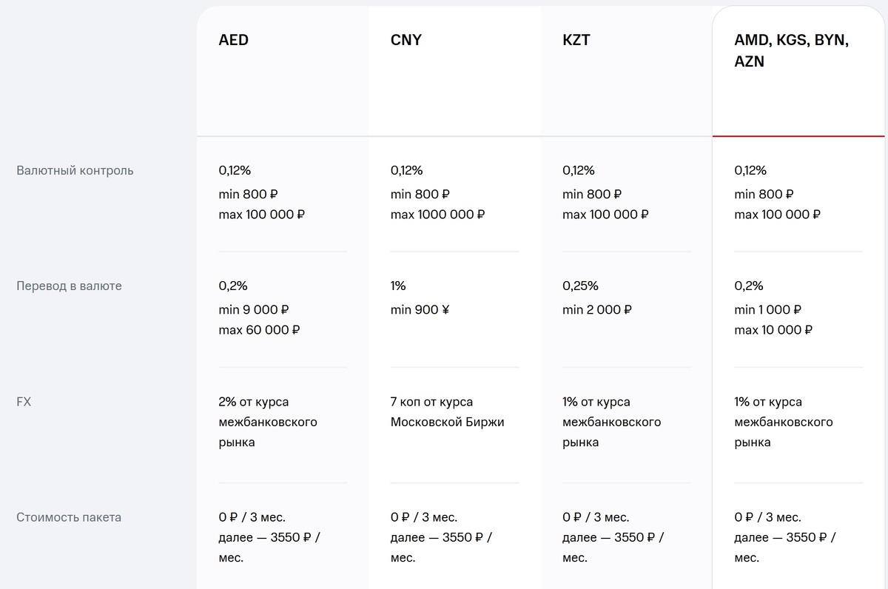The width and height of the screenshot is (888, 589).
Task: Click the Валютный контроль row label
Action: pos(75,170)
